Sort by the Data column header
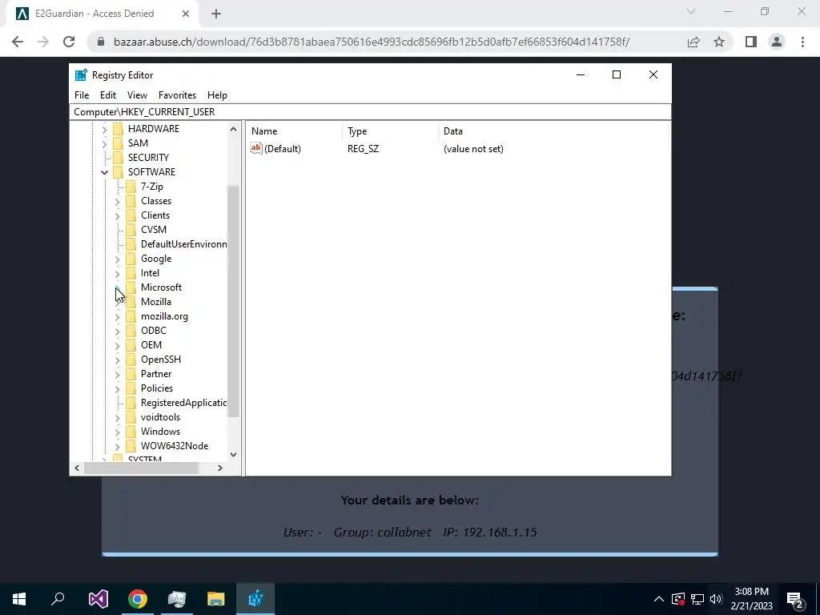Screen dimensions: 820x615 point(553,131)
